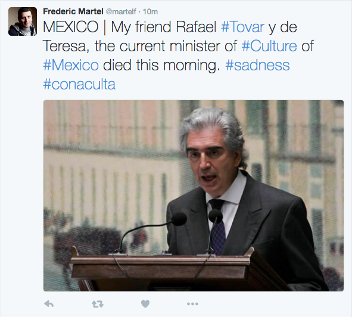The image size is (352, 317).
Task: Reply to Frederic Martel's tweet
Action: [x=49, y=304]
